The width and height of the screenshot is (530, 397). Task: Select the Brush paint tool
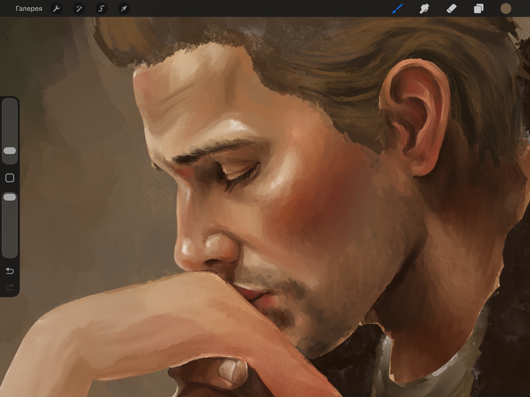click(x=397, y=9)
